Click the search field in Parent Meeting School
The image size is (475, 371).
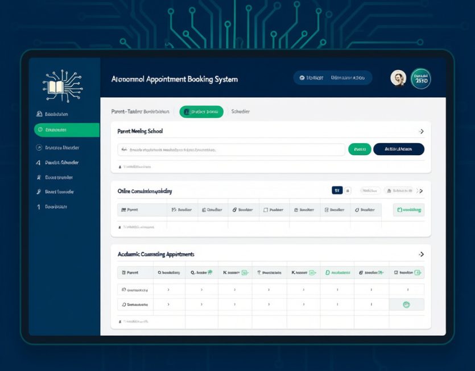click(231, 149)
